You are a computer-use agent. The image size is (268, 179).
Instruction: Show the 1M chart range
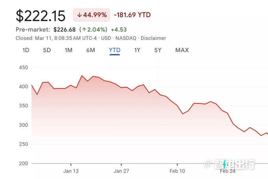pyautogui.click(x=69, y=50)
